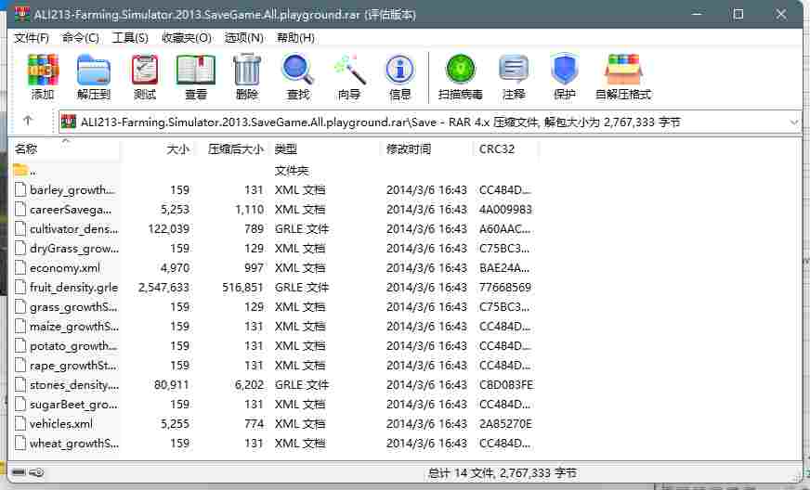
Task: Select the cultivator_dens... file row
Action: point(274,228)
